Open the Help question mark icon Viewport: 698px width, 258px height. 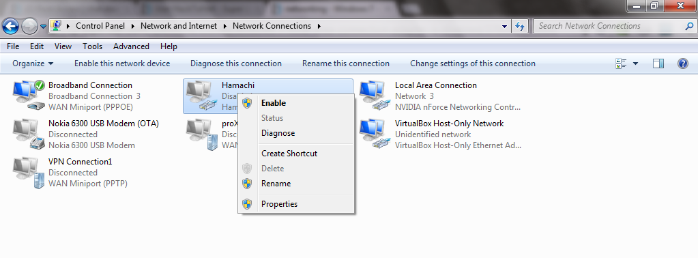tap(683, 63)
